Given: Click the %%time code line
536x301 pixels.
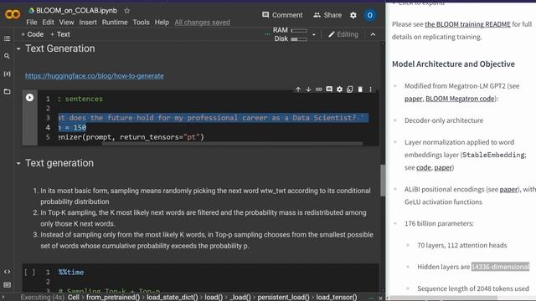Looking at the screenshot, I should coord(71,273).
